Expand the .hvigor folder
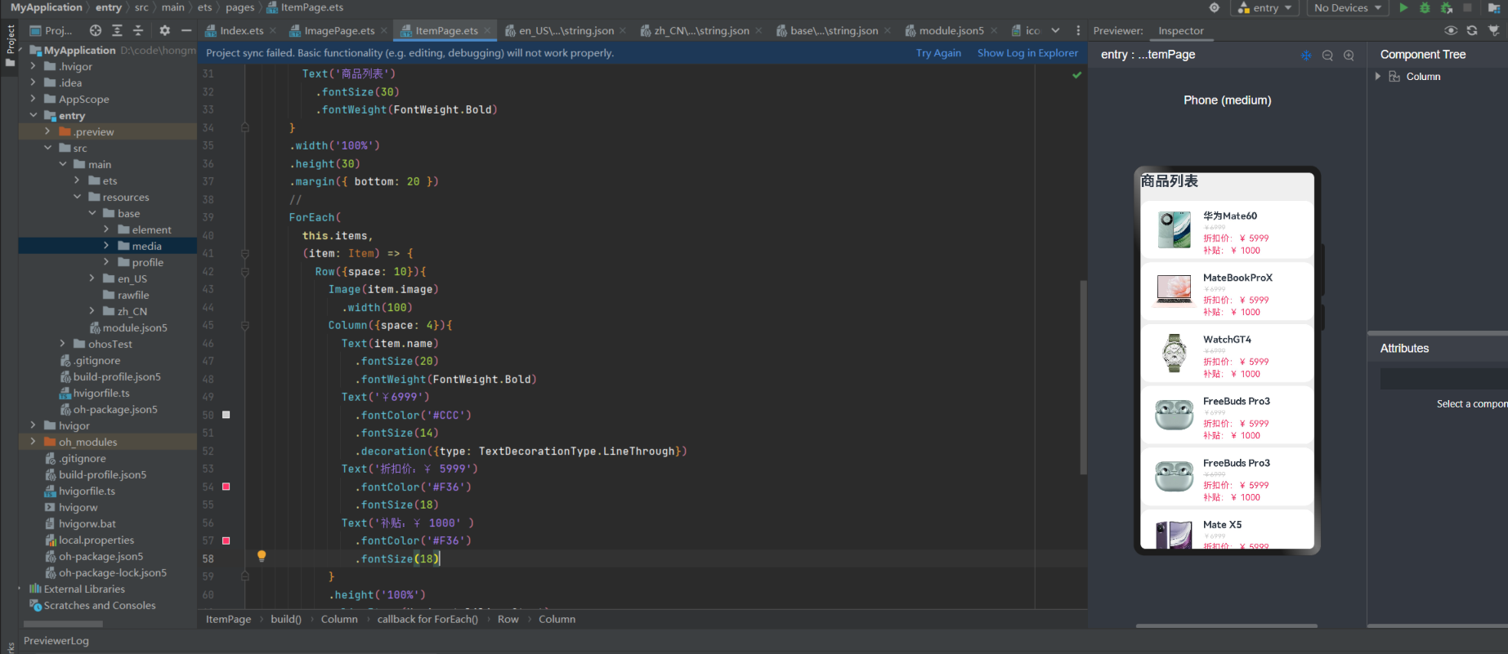Screen dimensions: 1508x654 (33, 66)
